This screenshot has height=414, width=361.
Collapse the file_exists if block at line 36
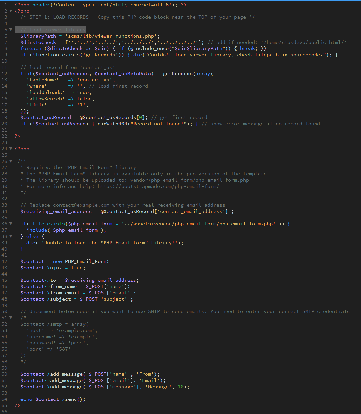[11, 224]
